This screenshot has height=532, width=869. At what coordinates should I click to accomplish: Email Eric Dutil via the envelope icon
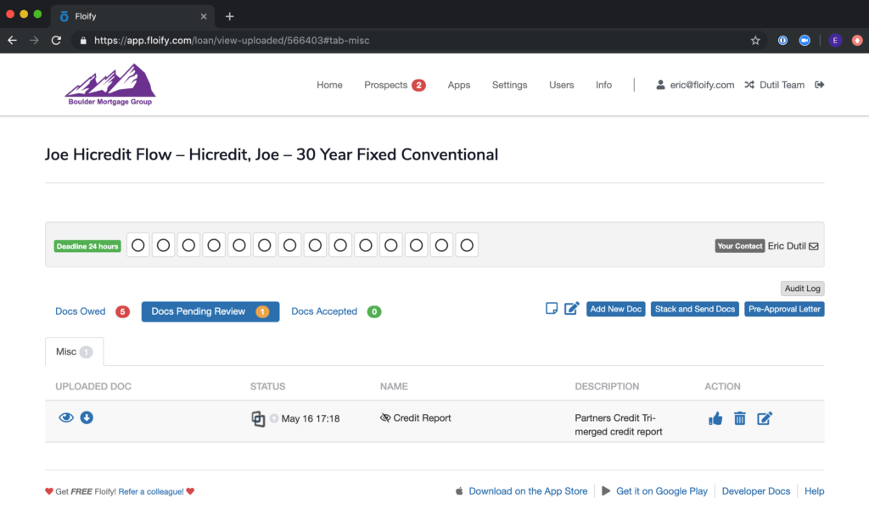click(x=813, y=245)
